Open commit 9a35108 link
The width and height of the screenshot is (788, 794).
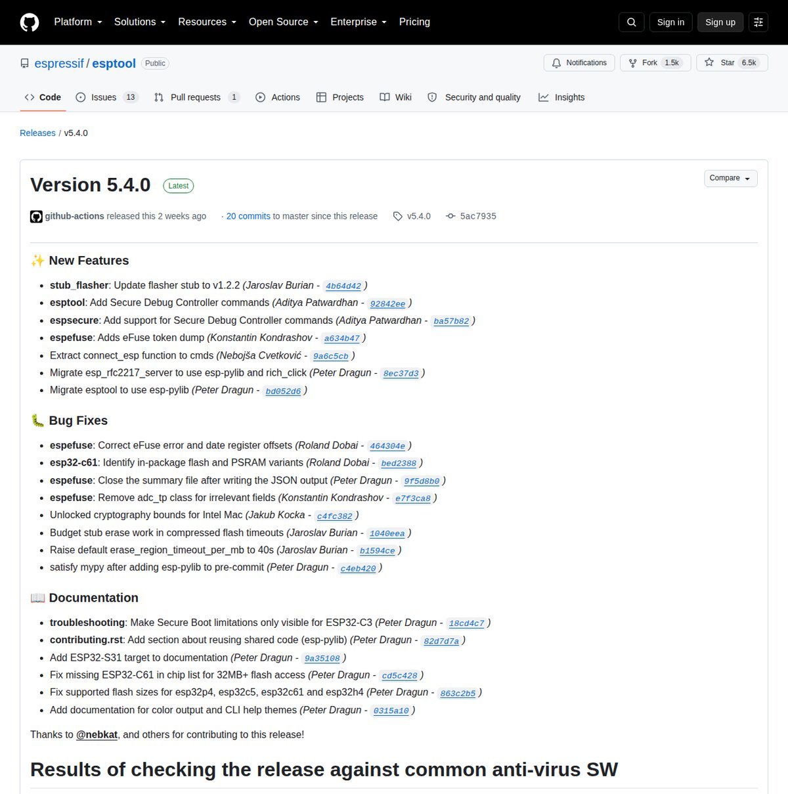click(x=322, y=659)
